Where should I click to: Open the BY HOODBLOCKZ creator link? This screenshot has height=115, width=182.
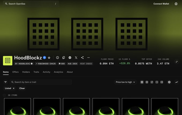click(24, 64)
